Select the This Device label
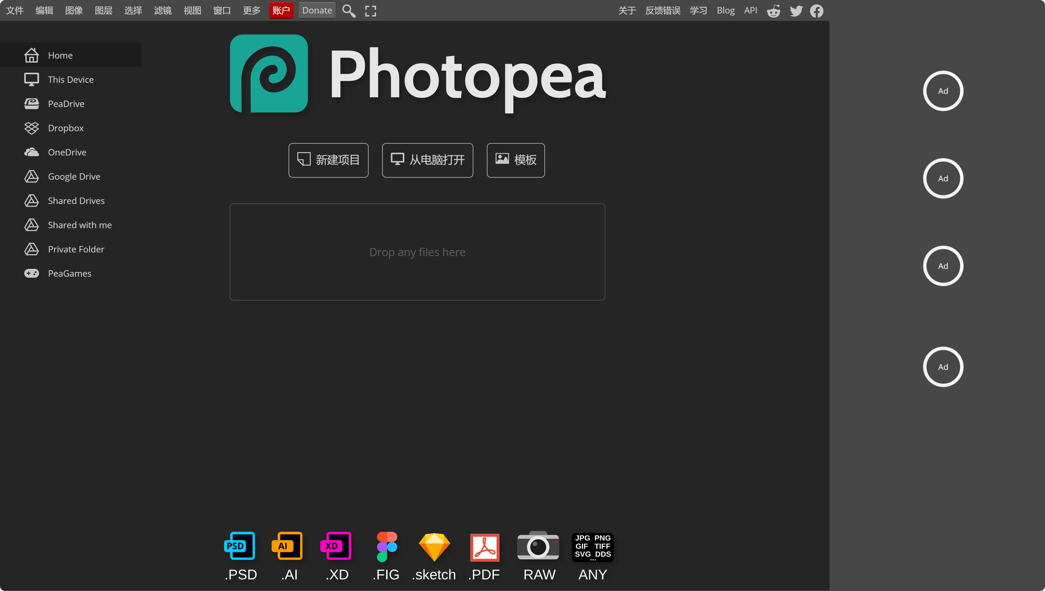Image resolution: width=1045 pixels, height=591 pixels. [x=71, y=79]
